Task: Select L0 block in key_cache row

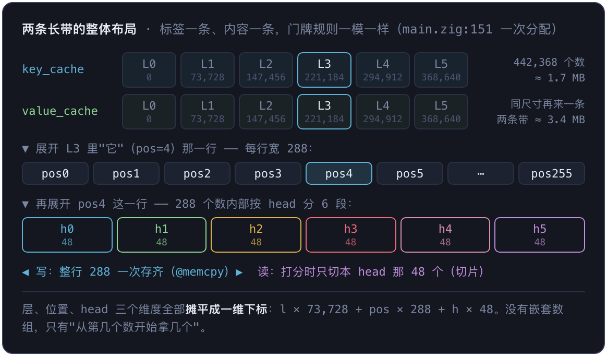Action: [x=149, y=70]
